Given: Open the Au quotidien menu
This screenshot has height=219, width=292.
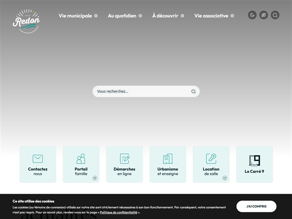Looking at the screenshot, I should [122, 16].
